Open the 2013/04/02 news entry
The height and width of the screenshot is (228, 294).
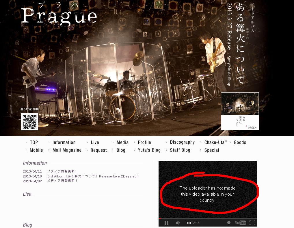point(62,181)
